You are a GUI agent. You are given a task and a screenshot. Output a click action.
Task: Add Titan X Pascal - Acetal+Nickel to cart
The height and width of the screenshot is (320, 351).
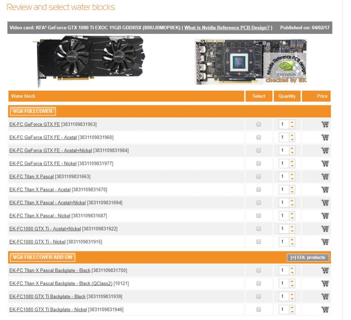(x=325, y=202)
